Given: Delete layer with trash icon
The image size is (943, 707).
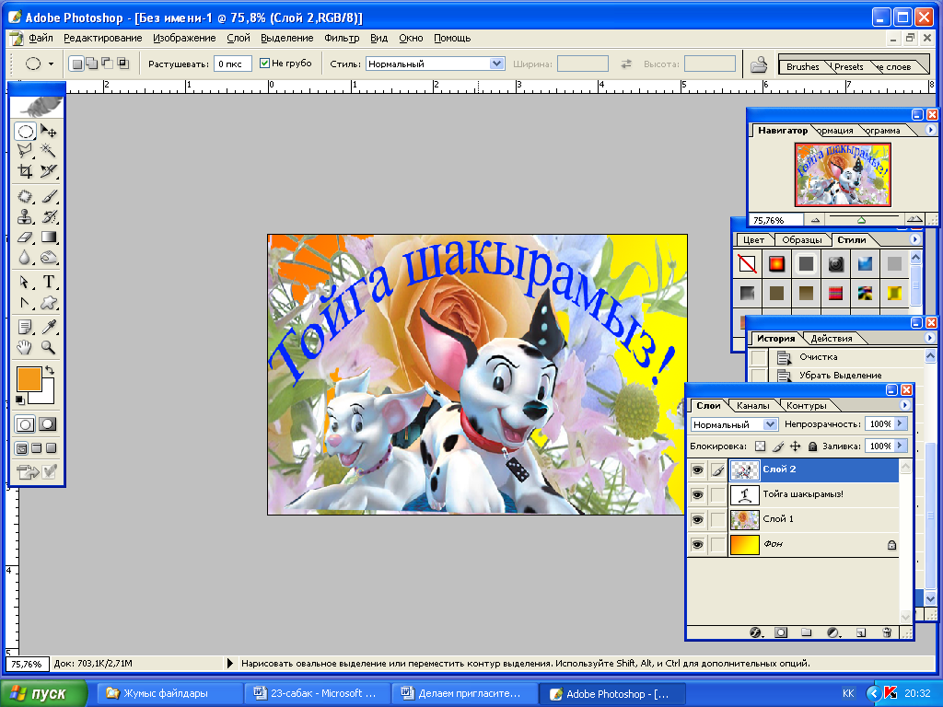Looking at the screenshot, I should pyautogui.click(x=887, y=632).
